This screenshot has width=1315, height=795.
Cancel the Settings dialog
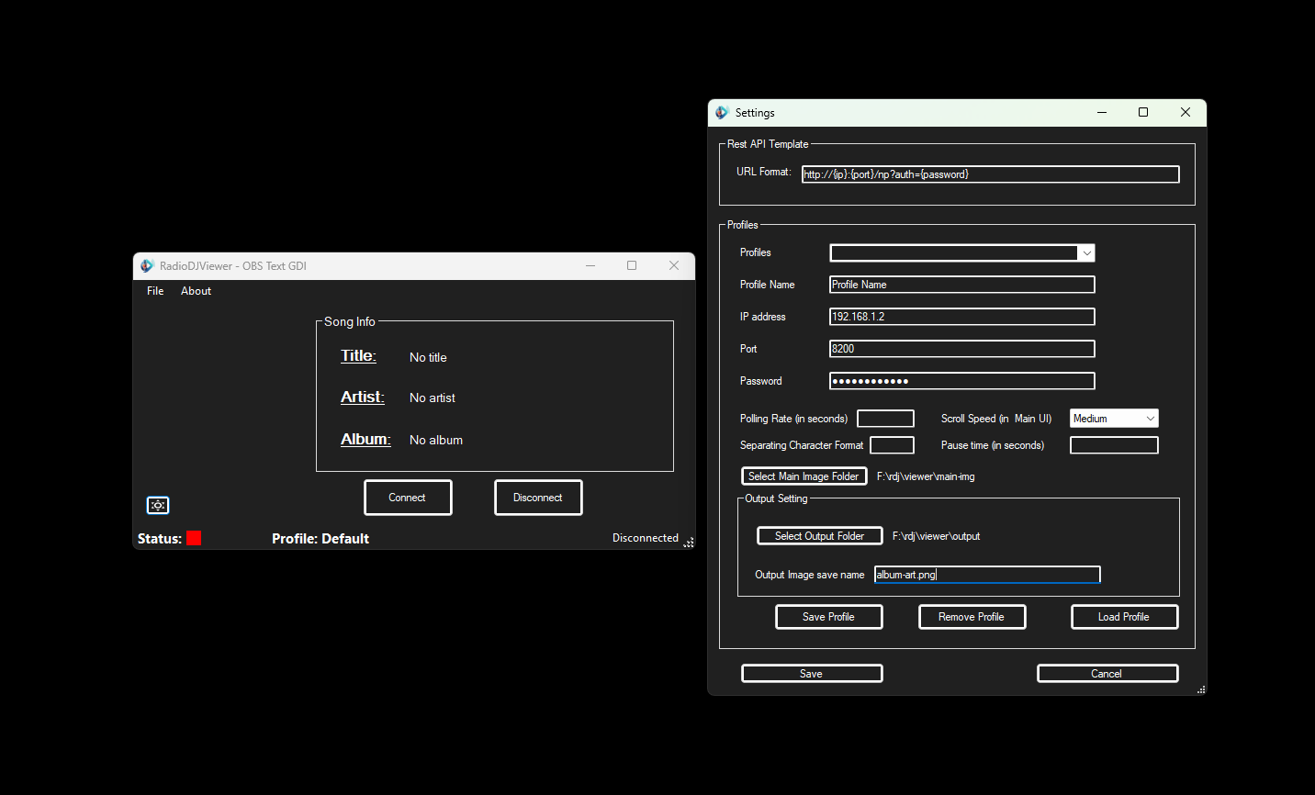coord(1107,674)
